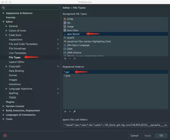The width and height of the screenshot is (170, 140).
Task: Open Emmet settings
Action: point(13,75)
